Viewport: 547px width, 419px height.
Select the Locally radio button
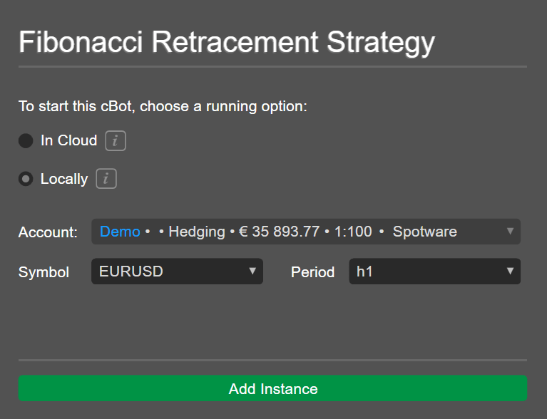(x=26, y=179)
